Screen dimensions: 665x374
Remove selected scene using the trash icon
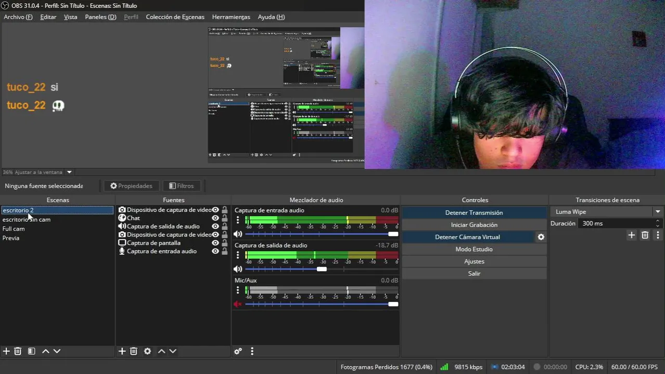(18, 351)
